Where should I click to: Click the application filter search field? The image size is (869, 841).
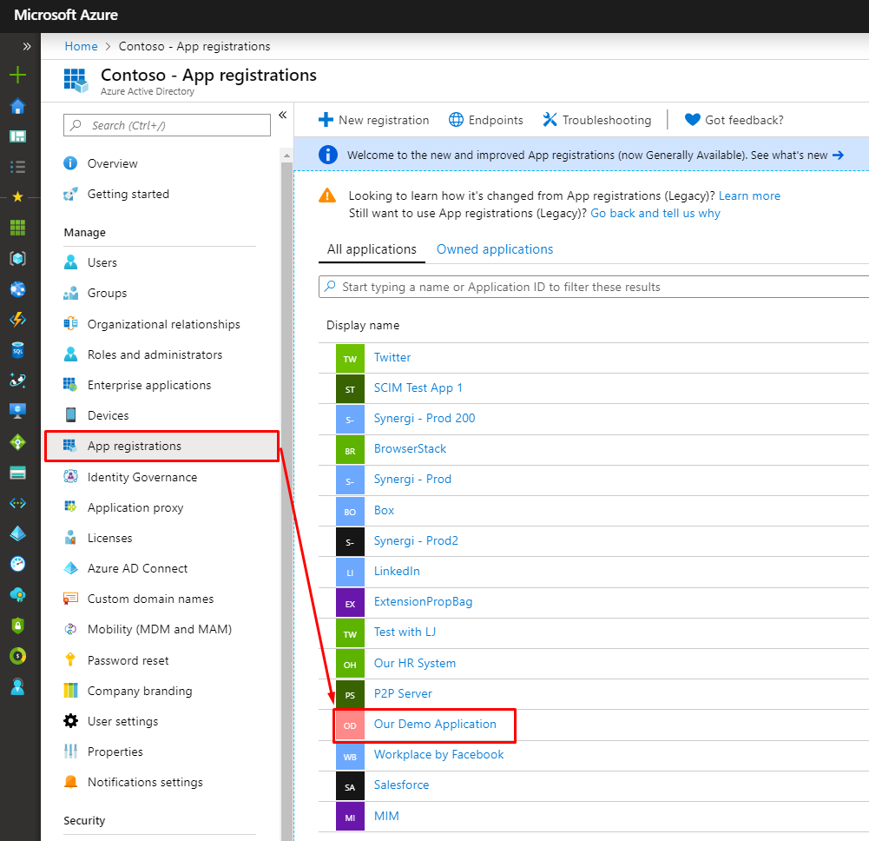tap(599, 287)
